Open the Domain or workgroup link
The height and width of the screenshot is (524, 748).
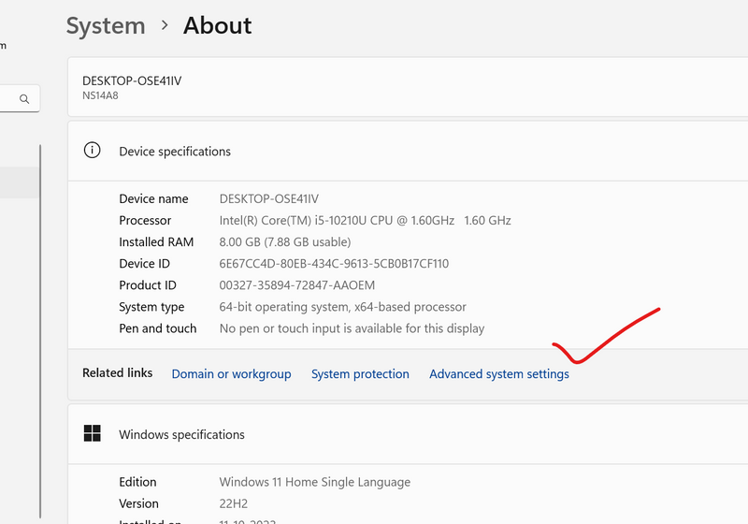(x=231, y=373)
